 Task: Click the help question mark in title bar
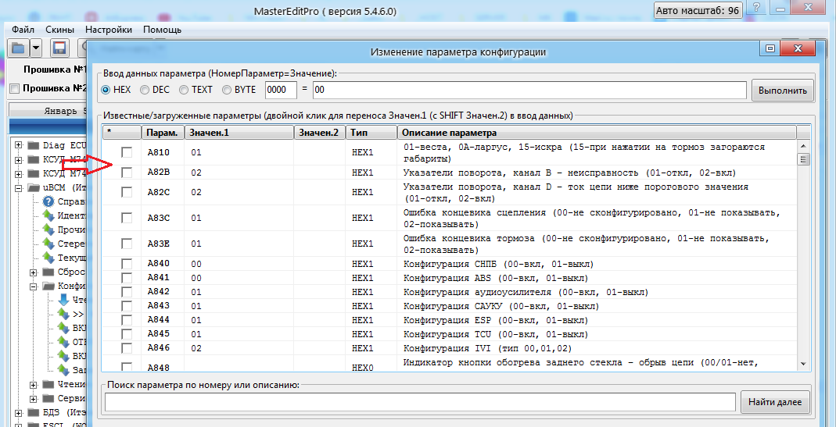[756, 9]
